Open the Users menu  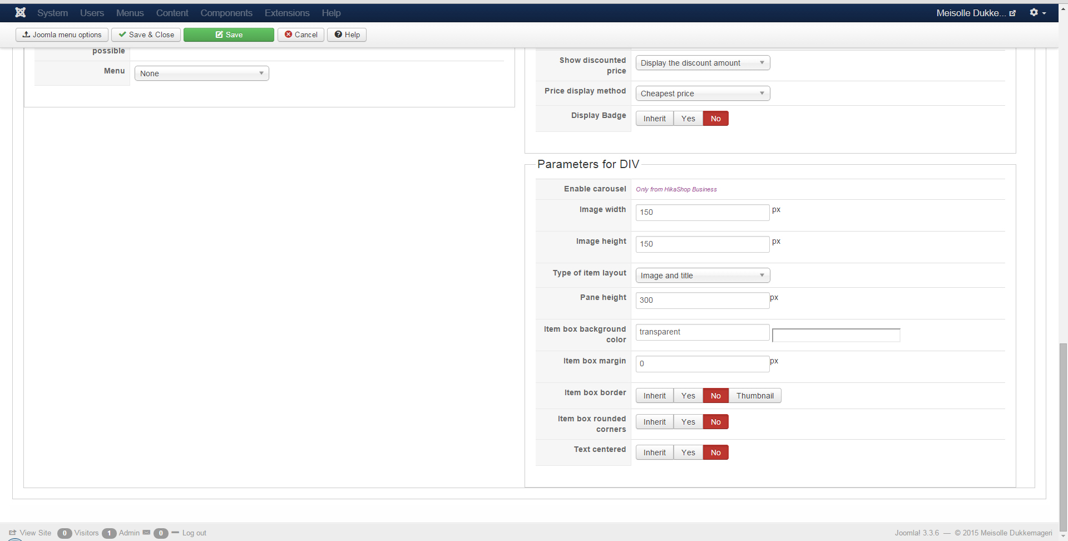point(92,13)
